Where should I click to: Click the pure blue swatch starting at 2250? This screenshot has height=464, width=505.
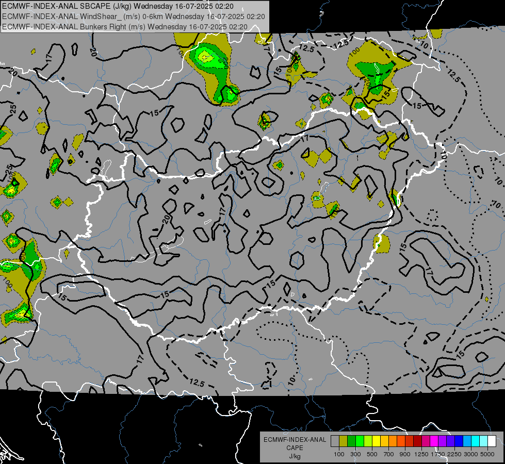pyautogui.click(x=459, y=441)
